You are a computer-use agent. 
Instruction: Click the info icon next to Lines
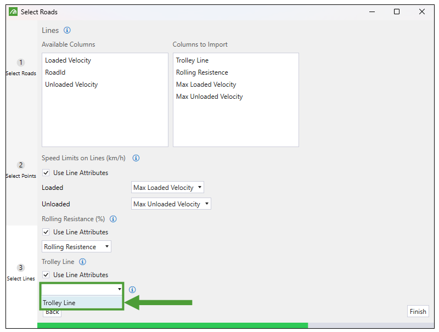point(67,30)
